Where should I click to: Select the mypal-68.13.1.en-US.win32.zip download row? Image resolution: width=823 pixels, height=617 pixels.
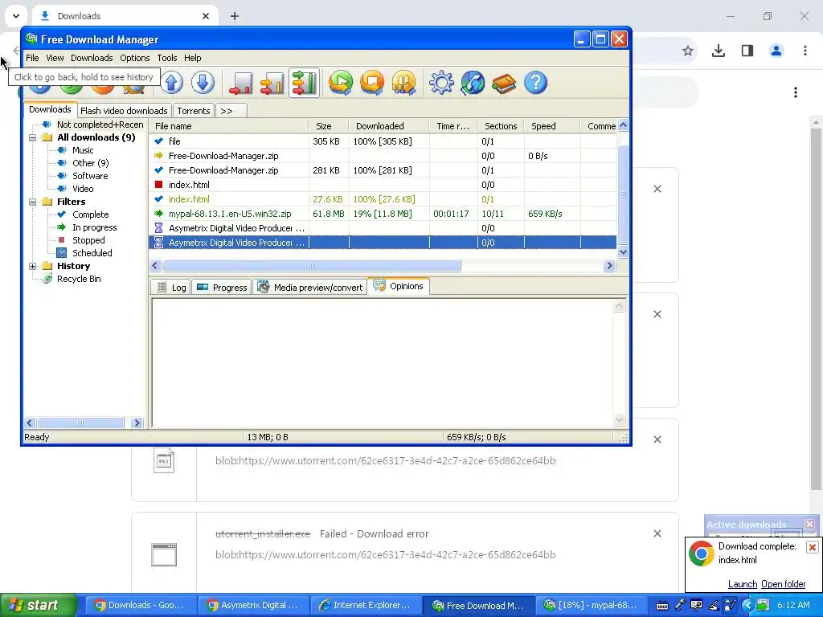383,214
